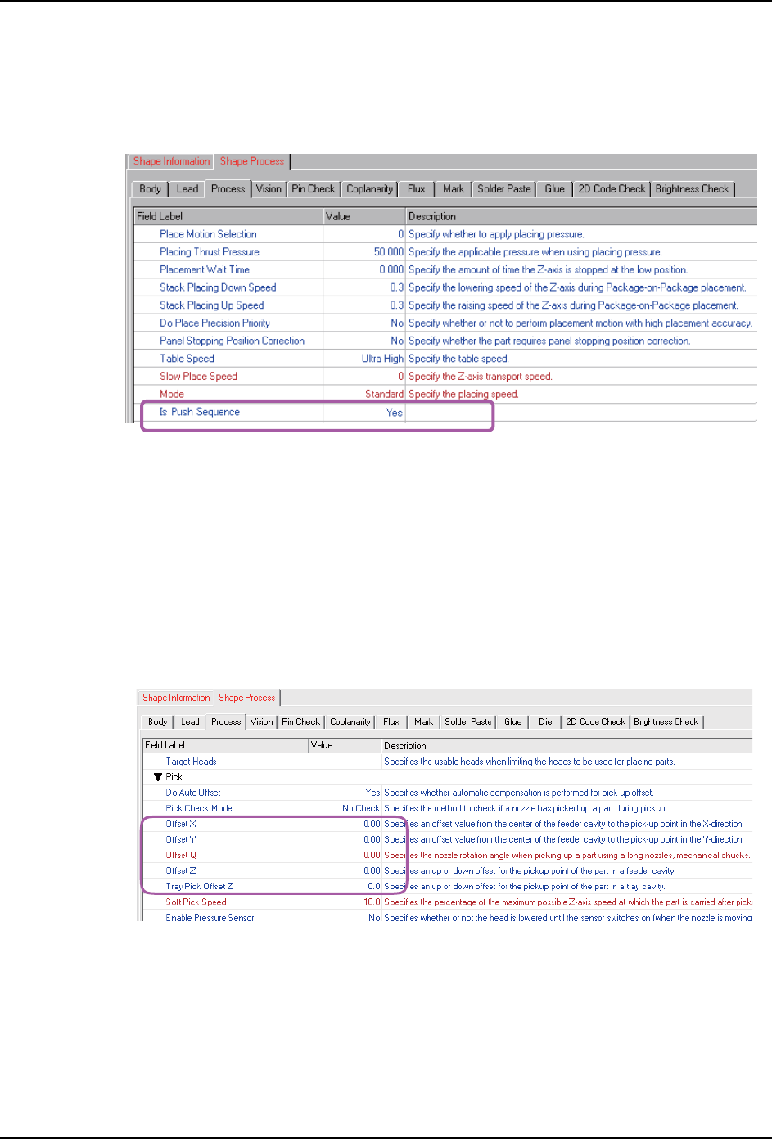Open 2D Code Check tab in upper panel
This screenshot has width=772, height=1139.
click(612, 189)
